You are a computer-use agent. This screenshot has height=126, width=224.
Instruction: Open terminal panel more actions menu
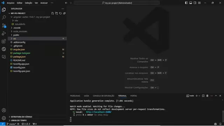(x=211, y=96)
